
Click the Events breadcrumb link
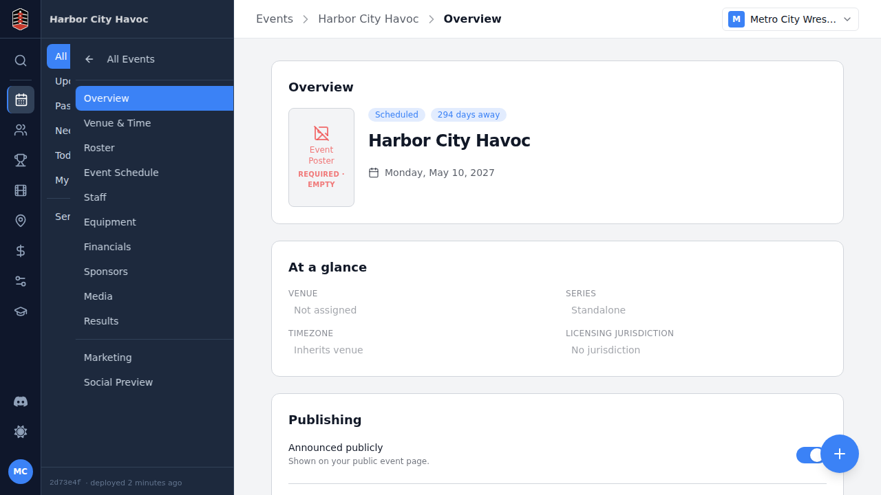tap(275, 19)
